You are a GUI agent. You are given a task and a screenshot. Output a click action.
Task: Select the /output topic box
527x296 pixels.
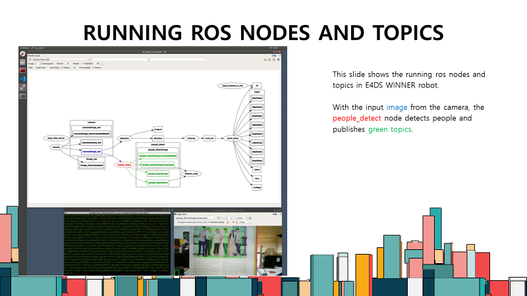pyautogui.click(x=157, y=129)
